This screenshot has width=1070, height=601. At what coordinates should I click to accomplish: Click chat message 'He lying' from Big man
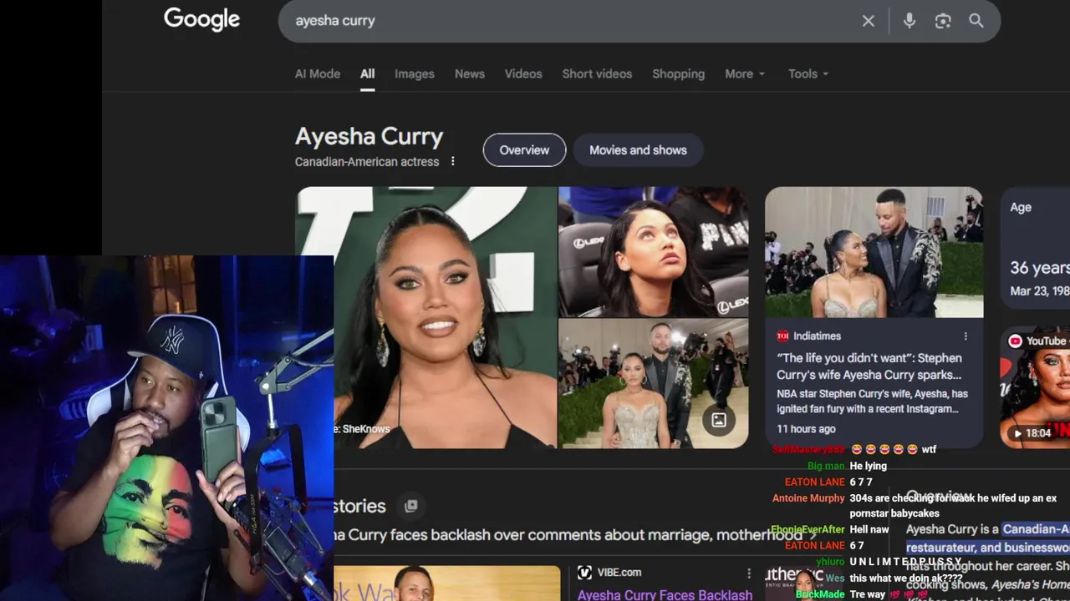[x=868, y=466]
